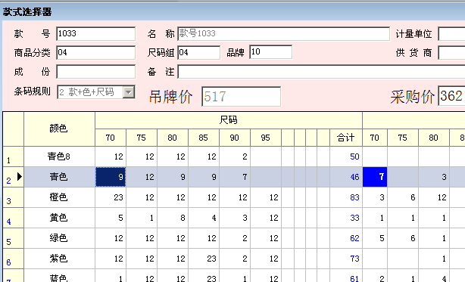
Task: Click the 条码规则 combo box showing 款+色+尺码
Action: [95, 92]
